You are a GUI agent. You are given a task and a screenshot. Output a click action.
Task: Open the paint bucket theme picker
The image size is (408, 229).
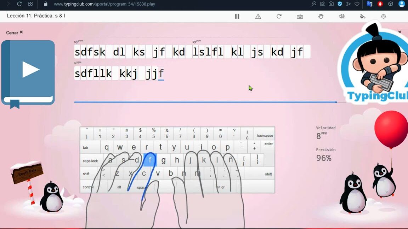pos(362,16)
